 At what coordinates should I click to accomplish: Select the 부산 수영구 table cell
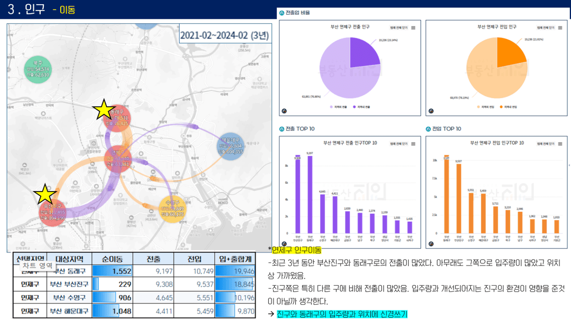(69, 298)
